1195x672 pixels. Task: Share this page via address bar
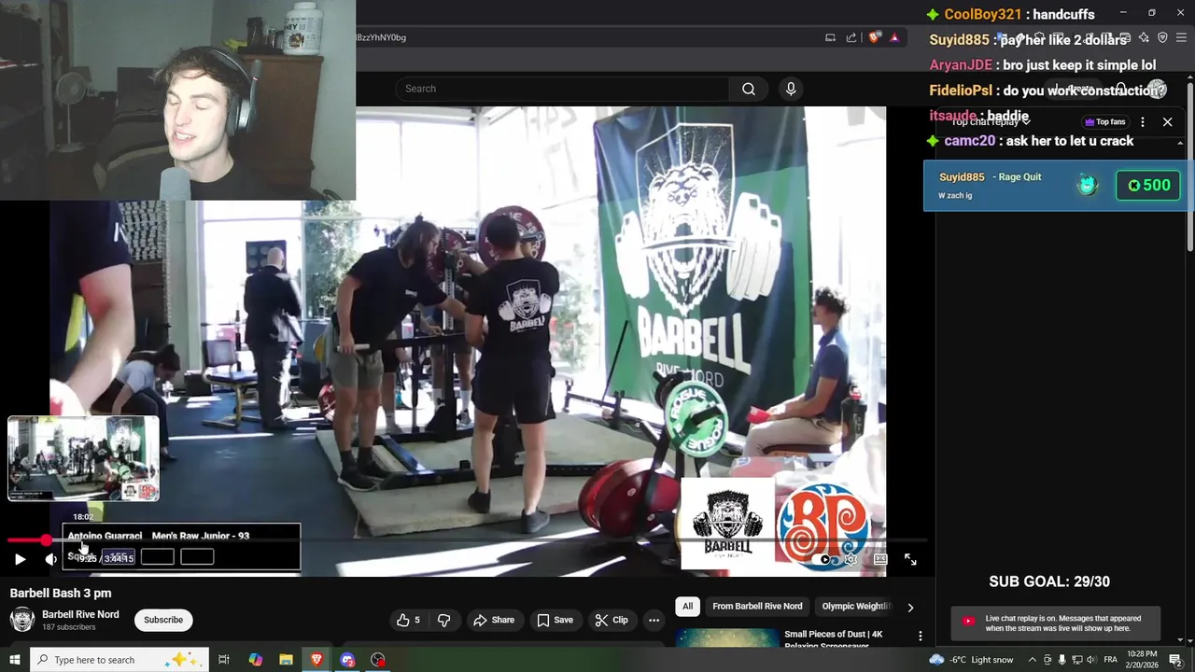pos(851,37)
